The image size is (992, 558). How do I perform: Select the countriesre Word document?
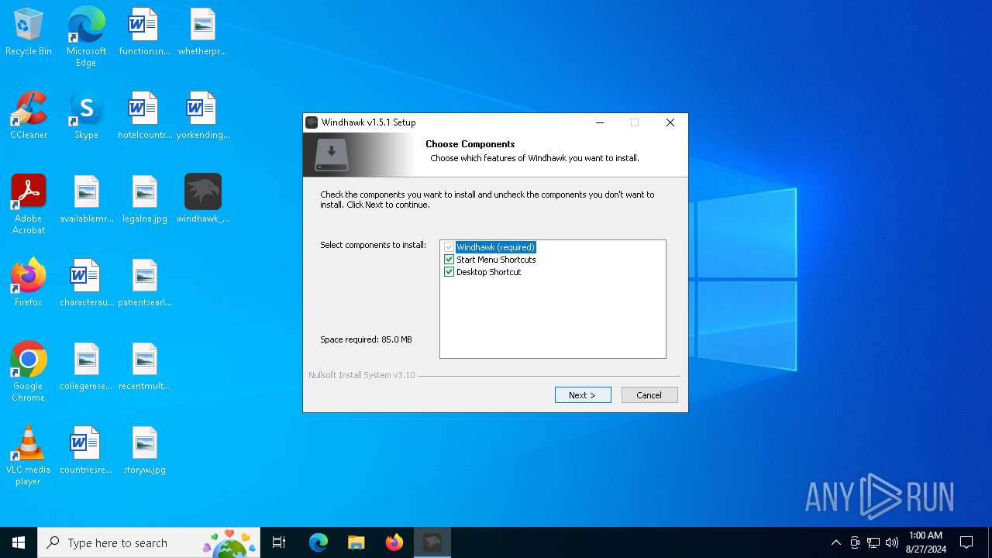86,451
